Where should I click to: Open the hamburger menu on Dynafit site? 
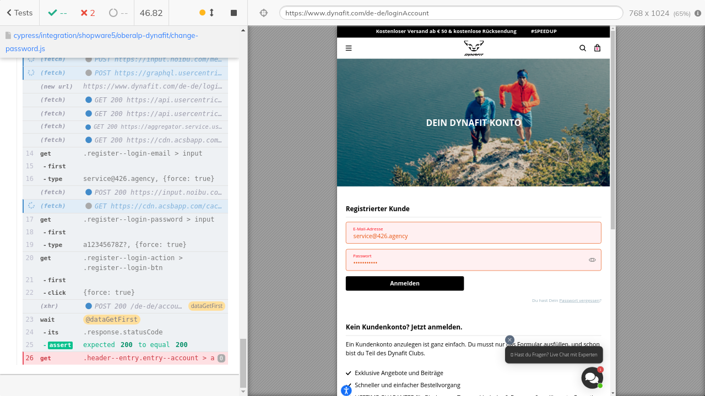(349, 48)
